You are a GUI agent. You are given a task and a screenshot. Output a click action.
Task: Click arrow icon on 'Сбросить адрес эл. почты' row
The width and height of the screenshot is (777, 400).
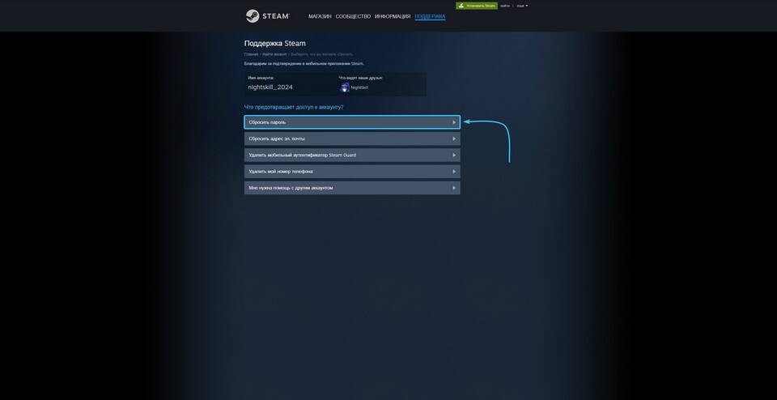(x=453, y=138)
